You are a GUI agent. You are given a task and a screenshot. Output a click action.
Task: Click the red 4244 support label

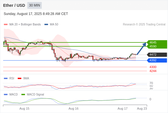click(x=153, y=71)
